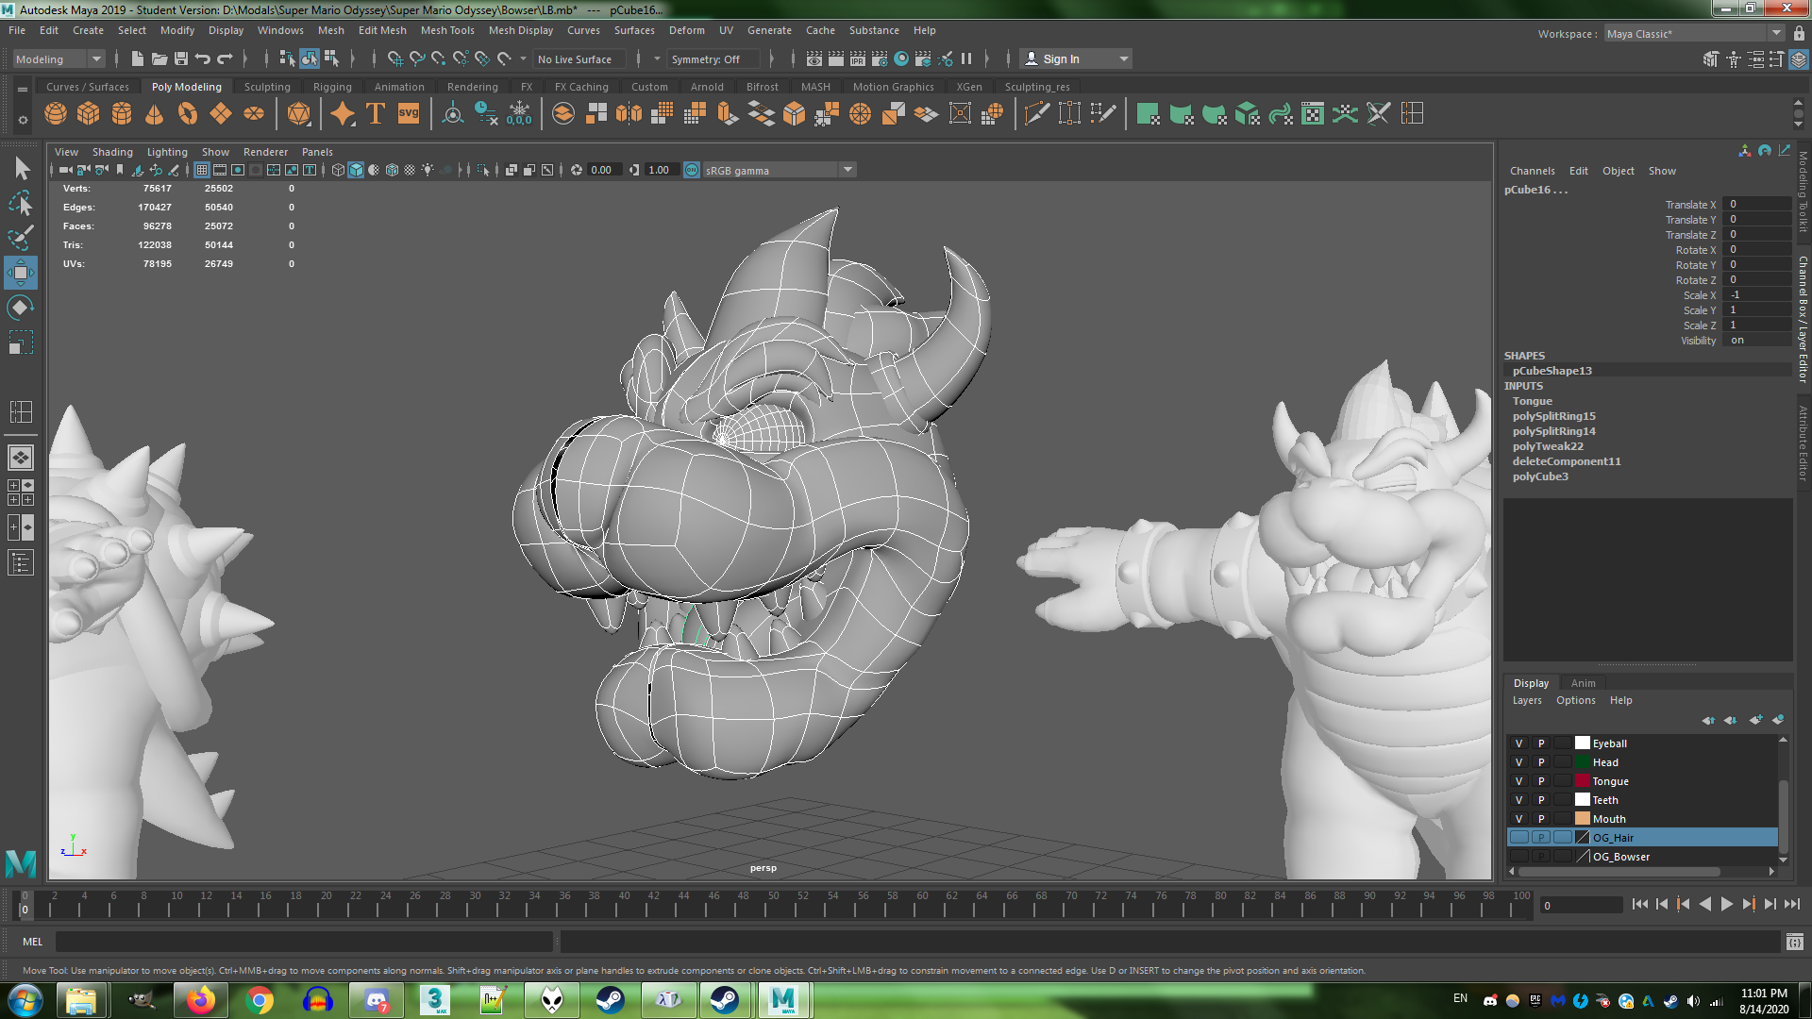Viewport: 1812px width, 1019px height.
Task: Open the Layer Editor Options menu
Action: tap(1576, 700)
